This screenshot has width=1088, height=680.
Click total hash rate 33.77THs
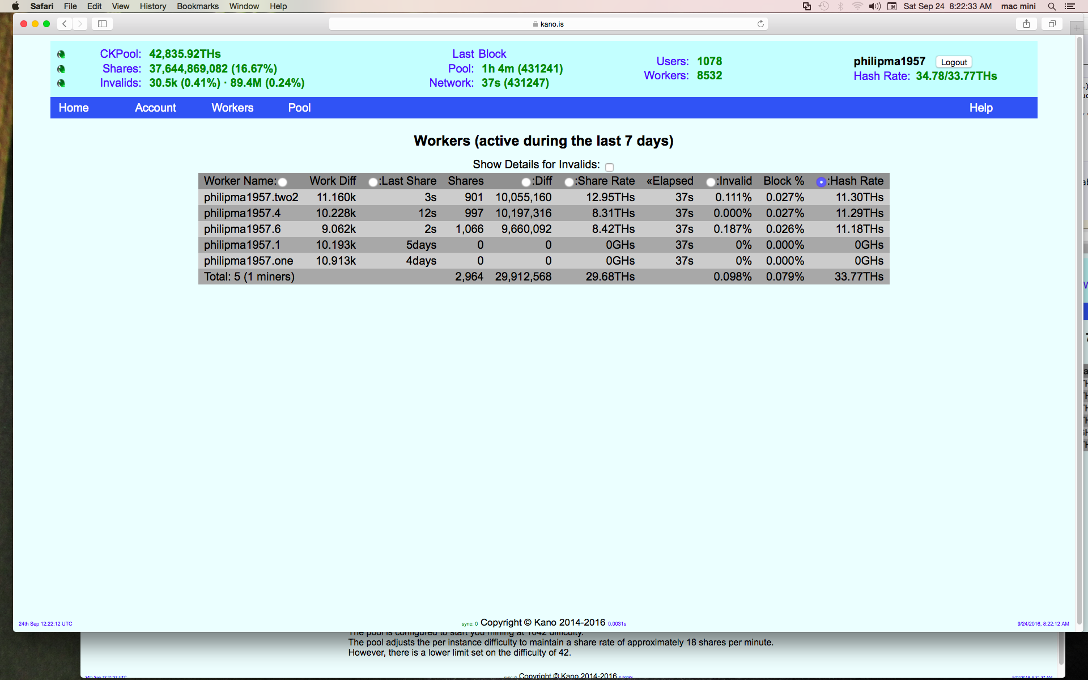[858, 277]
